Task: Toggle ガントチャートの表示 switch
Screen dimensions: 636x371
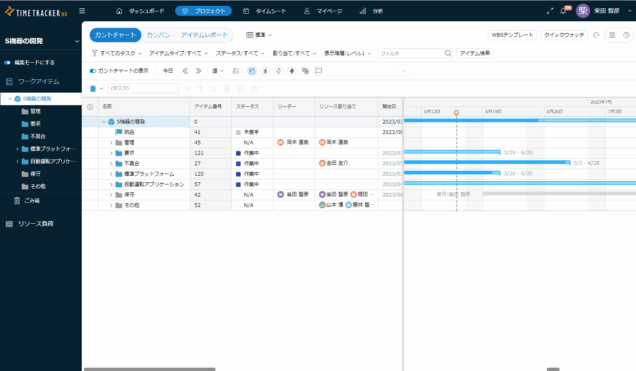Action: tap(93, 71)
